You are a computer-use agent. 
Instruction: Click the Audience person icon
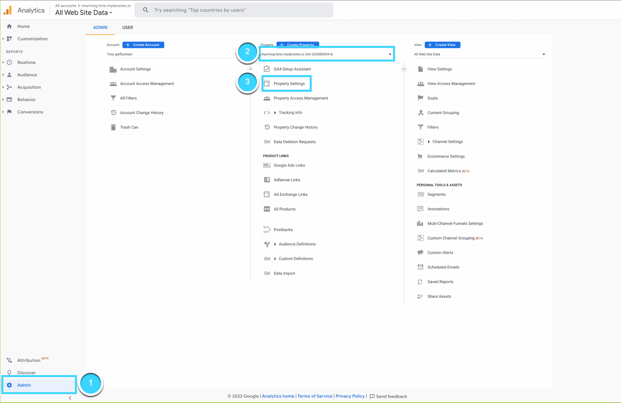[x=9, y=75]
